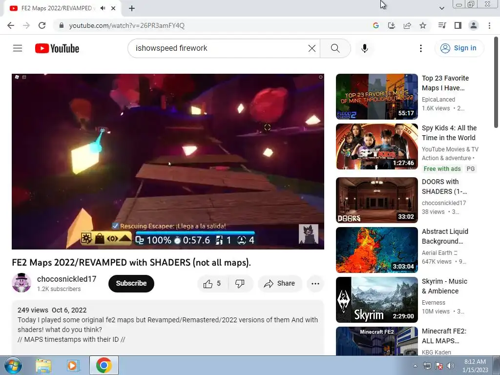Click the page vertical scrollbar
Screen dimensions: 500x375
(497, 83)
